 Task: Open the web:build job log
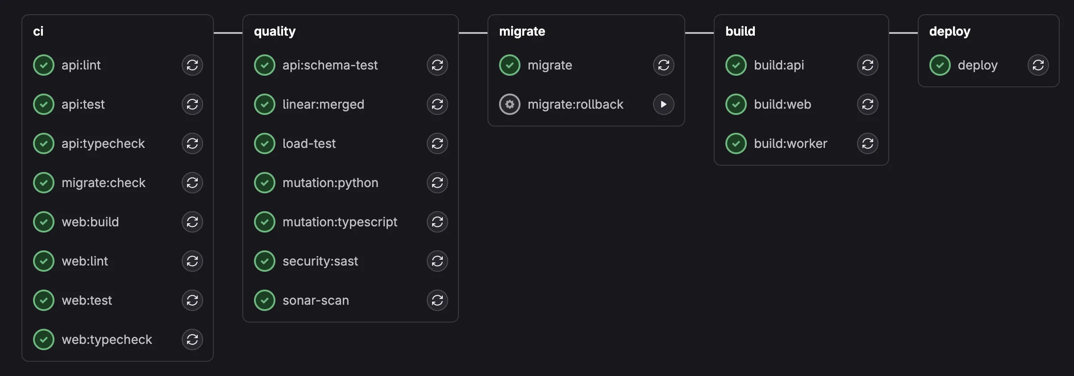(90, 222)
